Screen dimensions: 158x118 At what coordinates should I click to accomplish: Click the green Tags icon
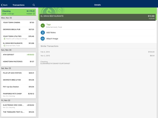point(43,25)
